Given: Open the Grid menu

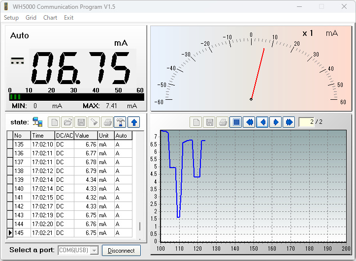Looking at the screenshot, I should 31,18.
